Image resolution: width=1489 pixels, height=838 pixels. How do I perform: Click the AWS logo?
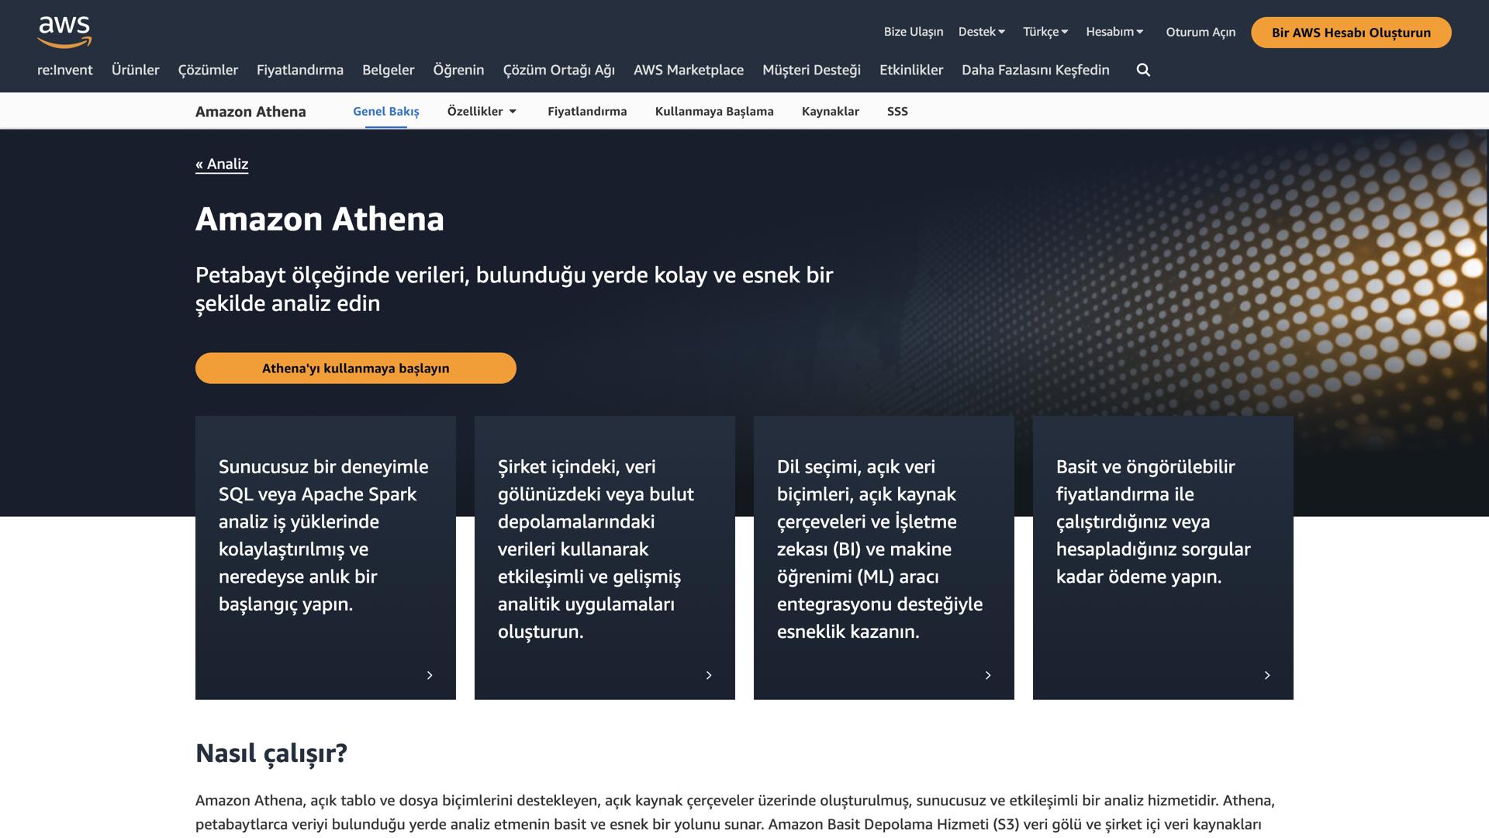tap(64, 31)
